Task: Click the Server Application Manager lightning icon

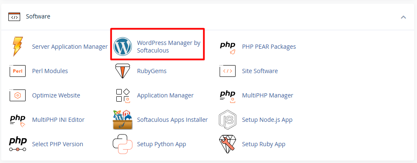Action: click(x=18, y=47)
